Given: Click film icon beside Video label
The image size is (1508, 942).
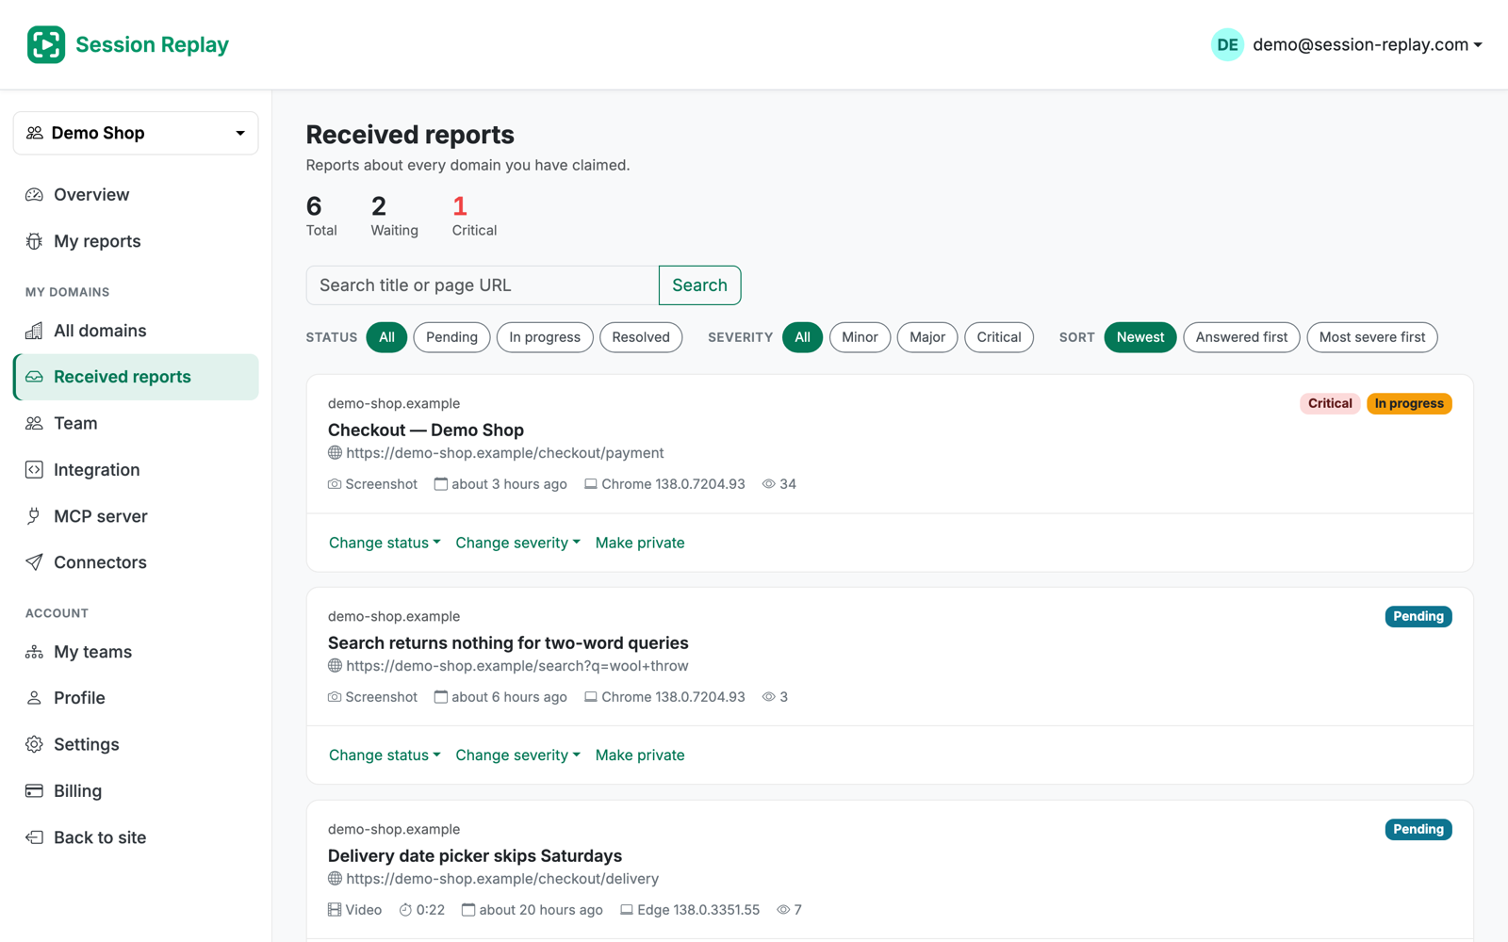Looking at the screenshot, I should pyautogui.click(x=335, y=910).
